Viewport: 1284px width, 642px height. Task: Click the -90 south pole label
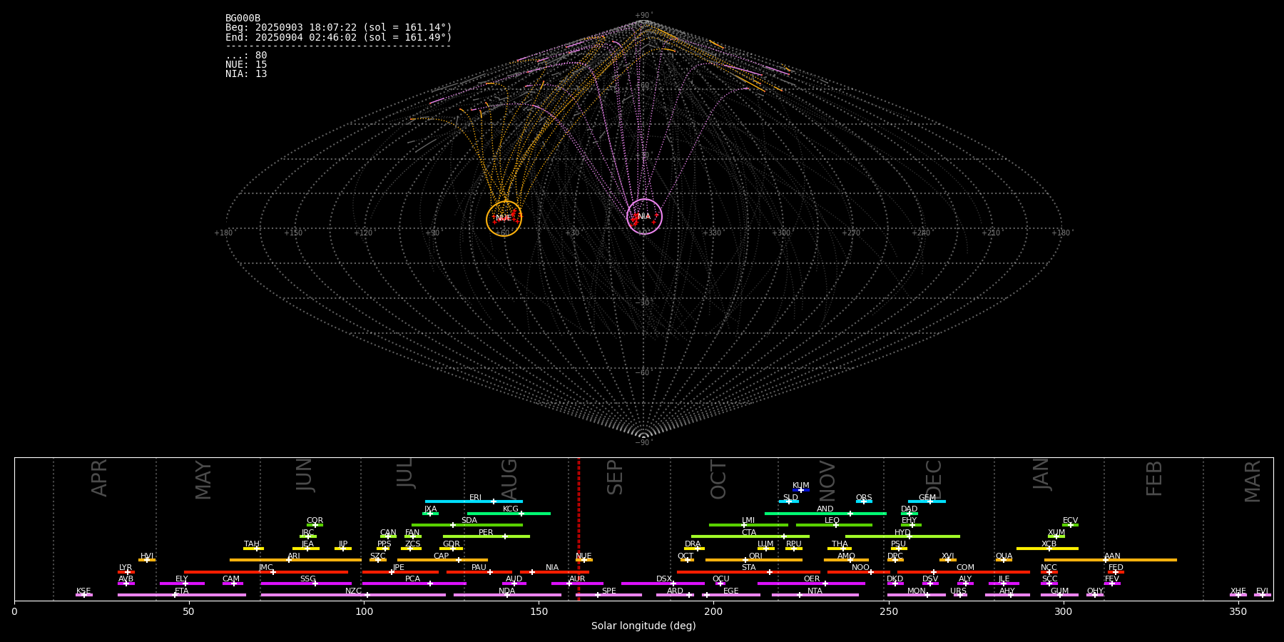[643, 443]
